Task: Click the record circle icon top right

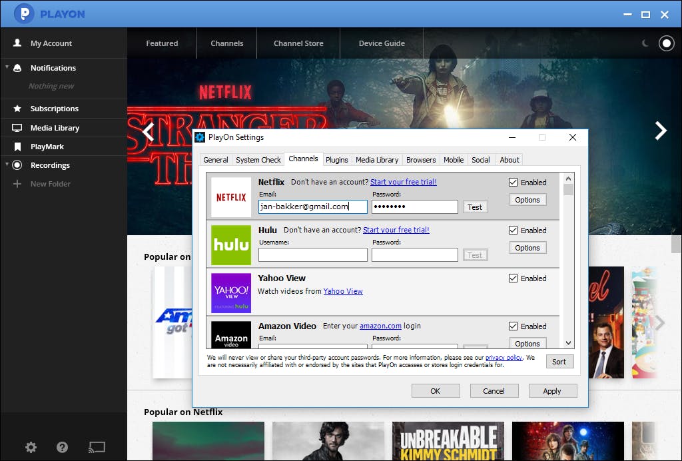Action: point(666,43)
